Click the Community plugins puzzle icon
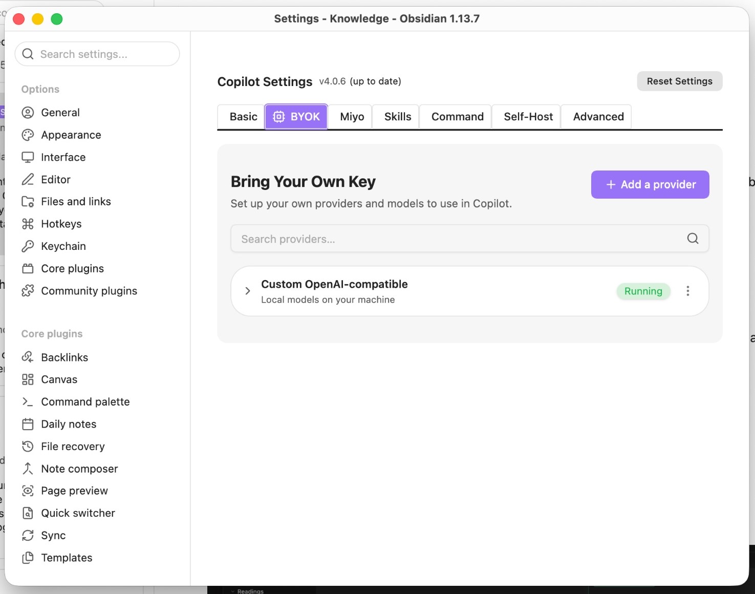 pyautogui.click(x=28, y=291)
